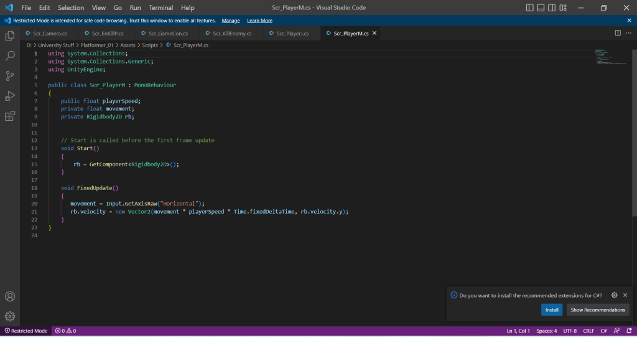The width and height of the screenshot is (637, 337).
Task: Open the Run and Debug view
Action: tap(10, 96)
